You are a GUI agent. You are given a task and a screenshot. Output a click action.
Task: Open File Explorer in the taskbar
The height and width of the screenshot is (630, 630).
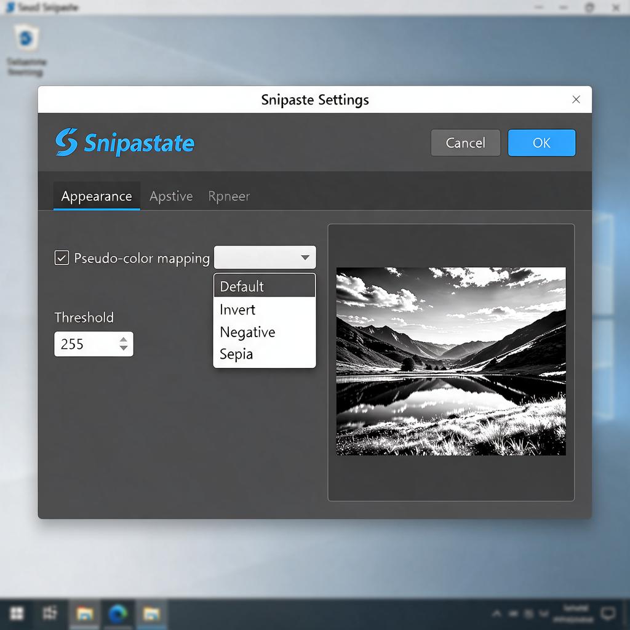coord(84,613)
